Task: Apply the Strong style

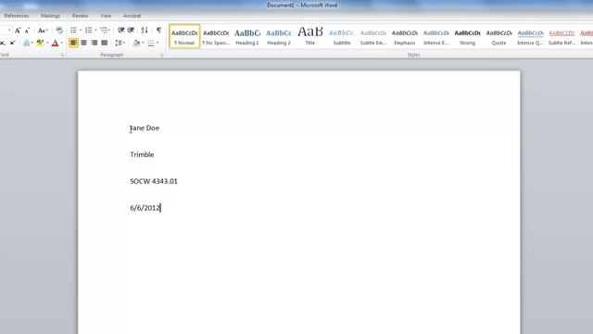Action: point(467,36)
